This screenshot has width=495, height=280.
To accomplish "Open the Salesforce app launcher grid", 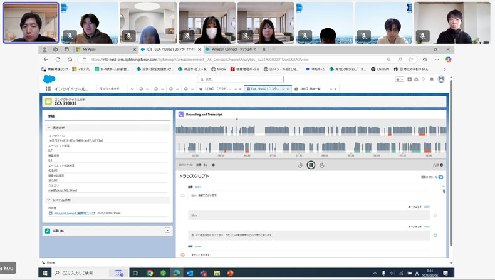I will [x=48, y=89].
